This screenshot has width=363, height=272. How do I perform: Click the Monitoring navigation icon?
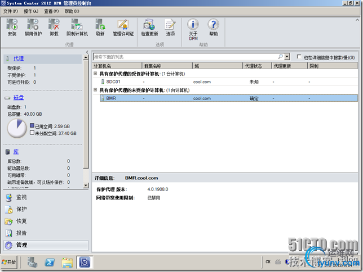pos(9,197)
